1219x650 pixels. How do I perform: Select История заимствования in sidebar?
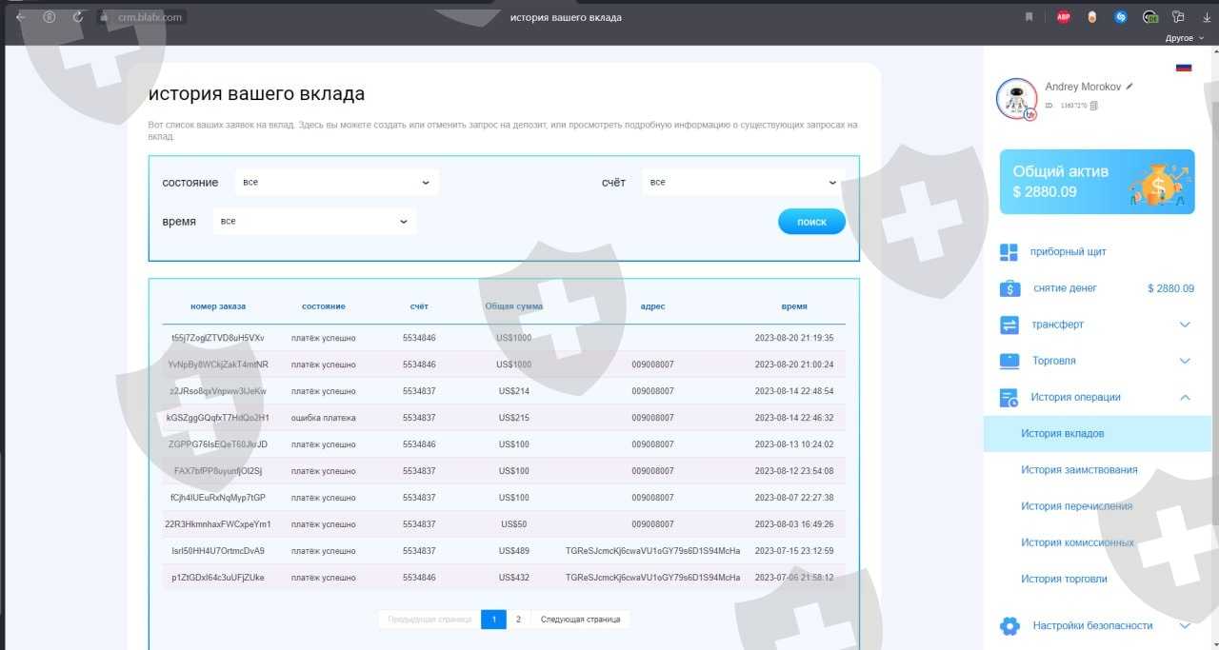tap(1079, 470)
